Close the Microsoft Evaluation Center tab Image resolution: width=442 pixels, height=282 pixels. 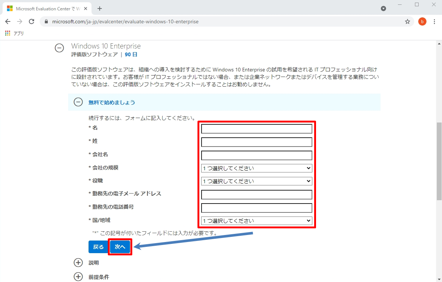pos(86,9)
